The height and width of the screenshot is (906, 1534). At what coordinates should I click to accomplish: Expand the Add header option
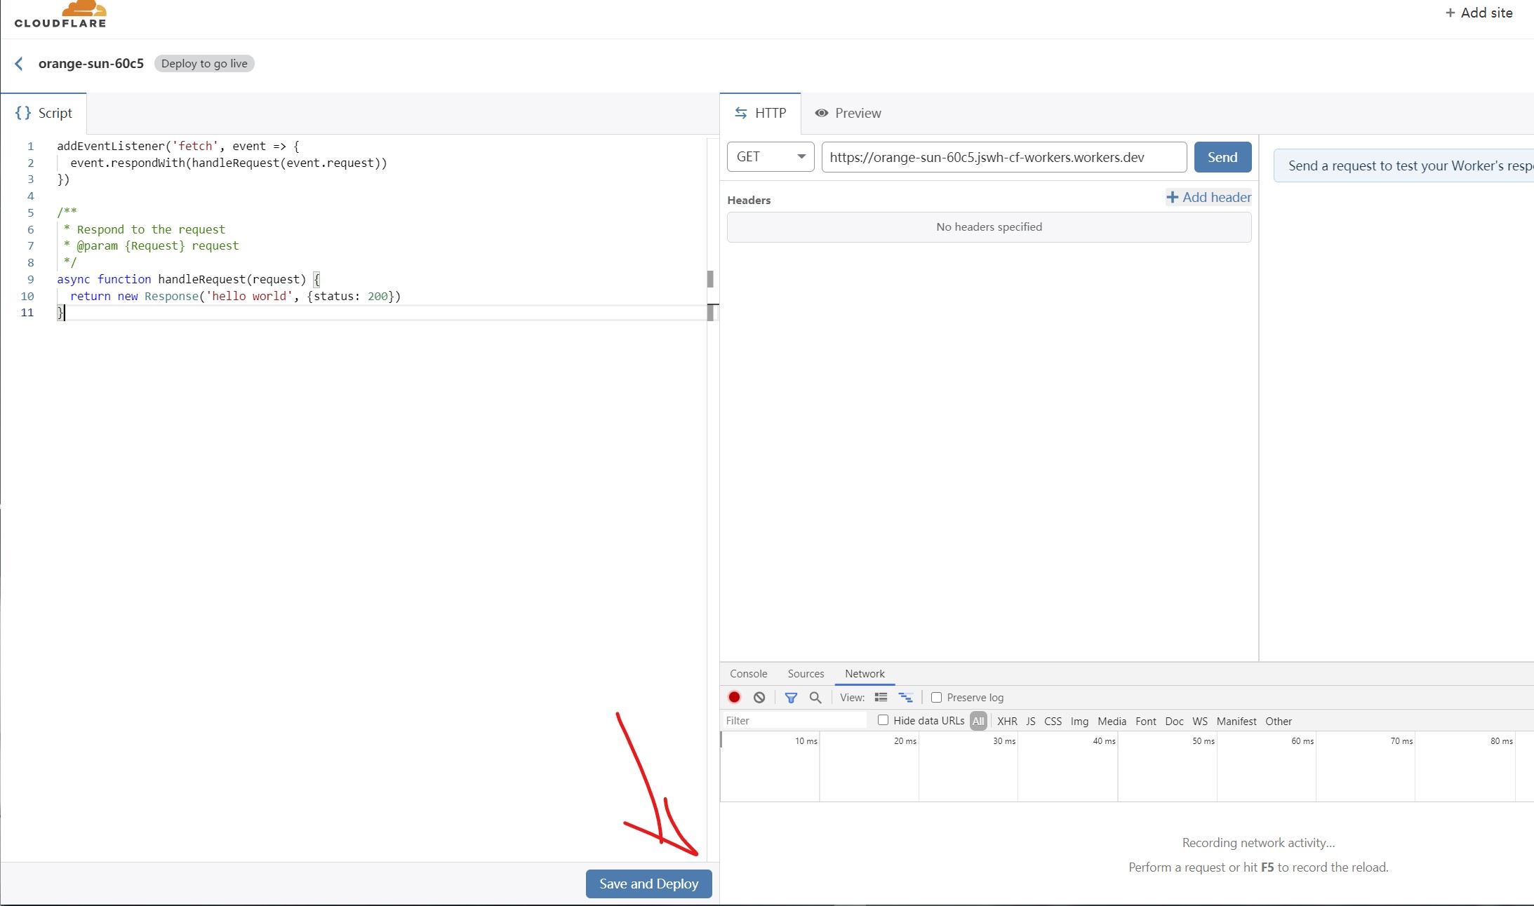click(1208, 196)
